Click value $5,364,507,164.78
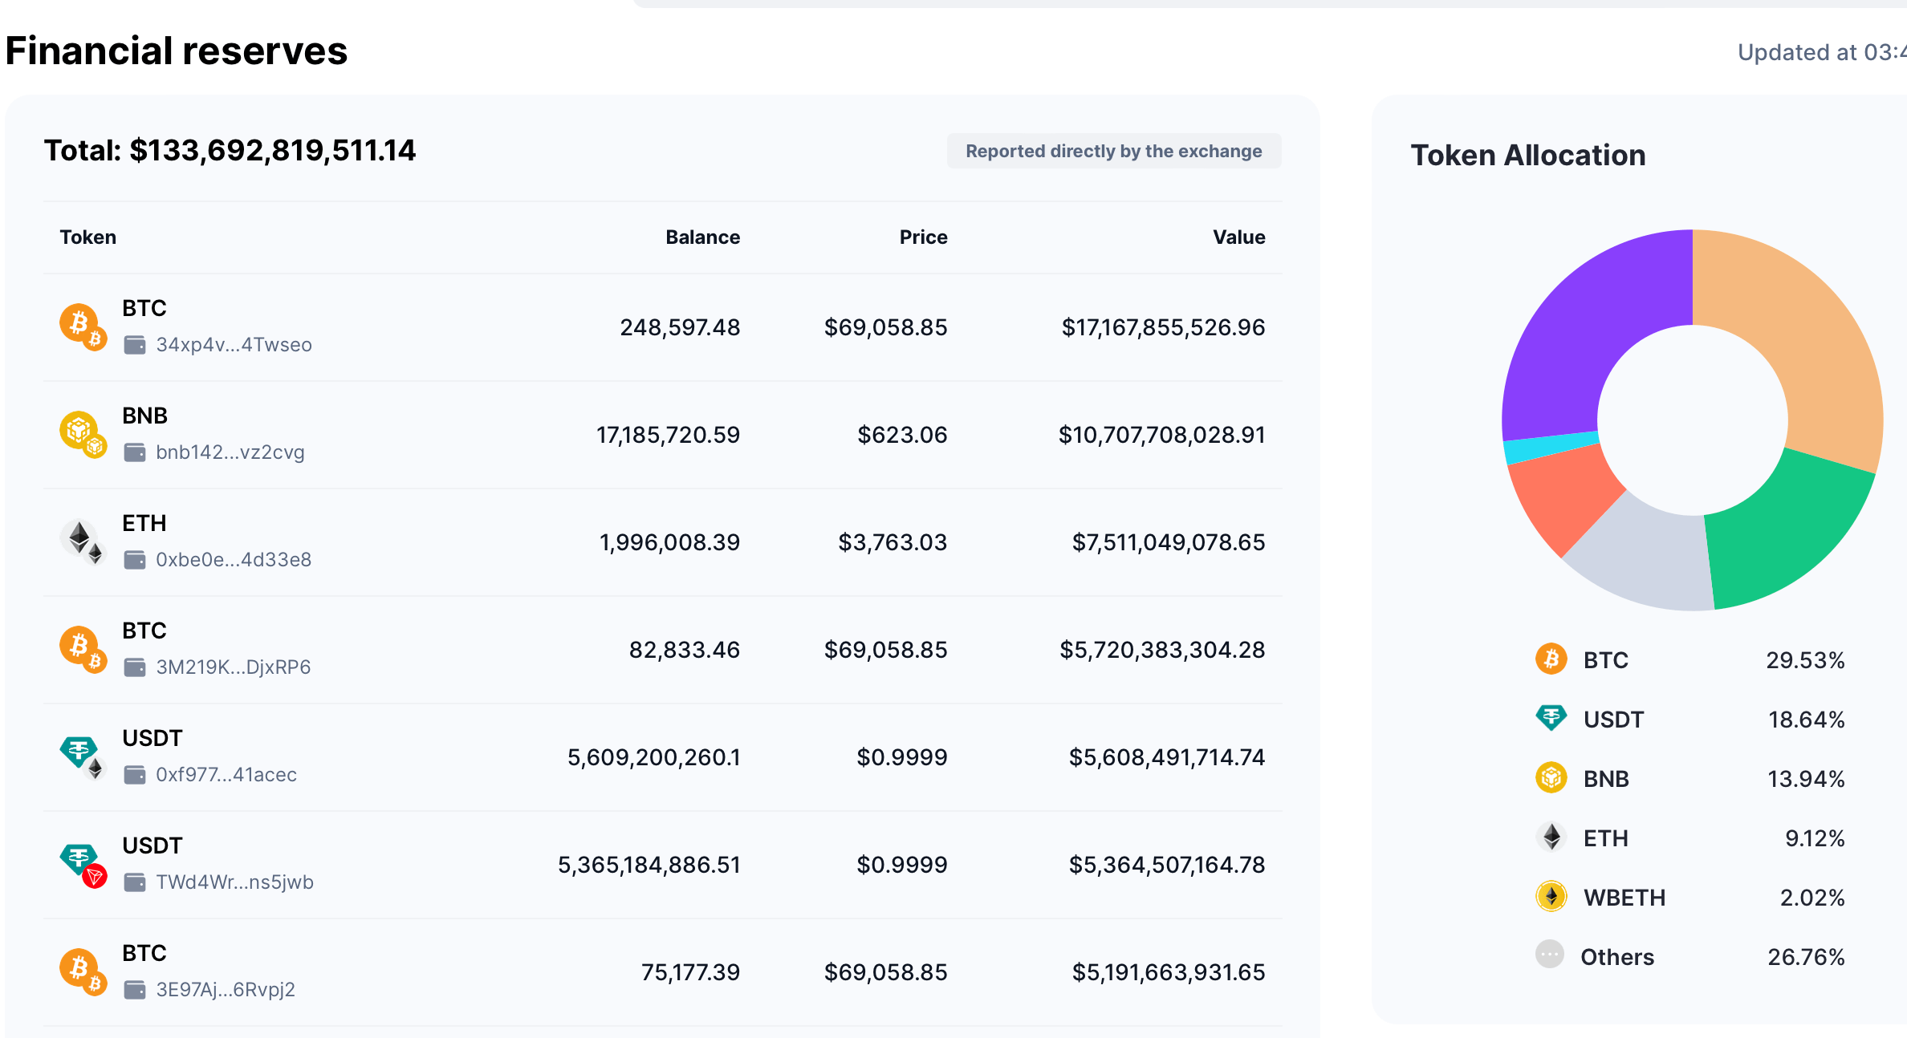The height and width of the screenshot is (1038, 1907). click(x=1168, y=865)
